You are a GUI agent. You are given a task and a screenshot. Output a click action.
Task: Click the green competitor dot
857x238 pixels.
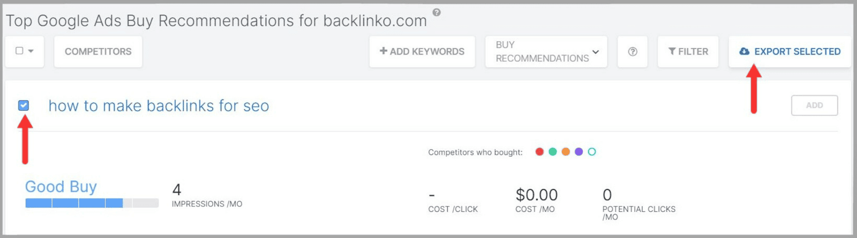553,152
